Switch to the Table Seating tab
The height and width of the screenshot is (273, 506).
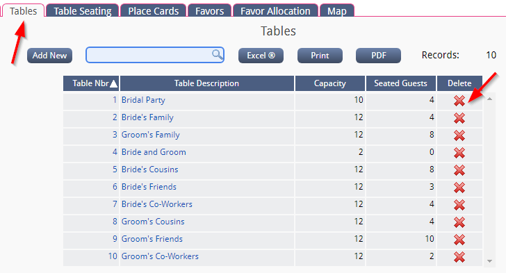(x=83, y=10)
